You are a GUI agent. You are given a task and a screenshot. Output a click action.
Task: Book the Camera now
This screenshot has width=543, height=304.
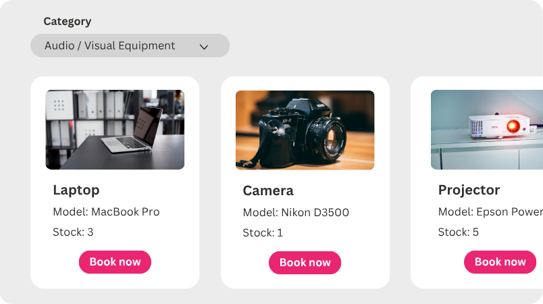(305, 263)
